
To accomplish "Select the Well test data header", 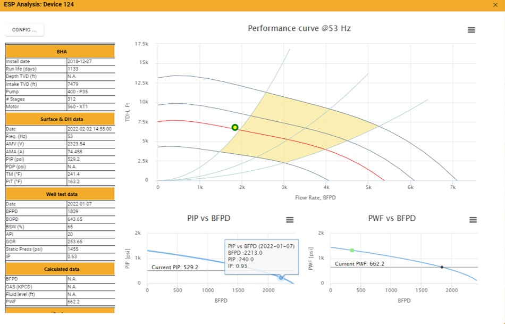I will coord(60,194).
